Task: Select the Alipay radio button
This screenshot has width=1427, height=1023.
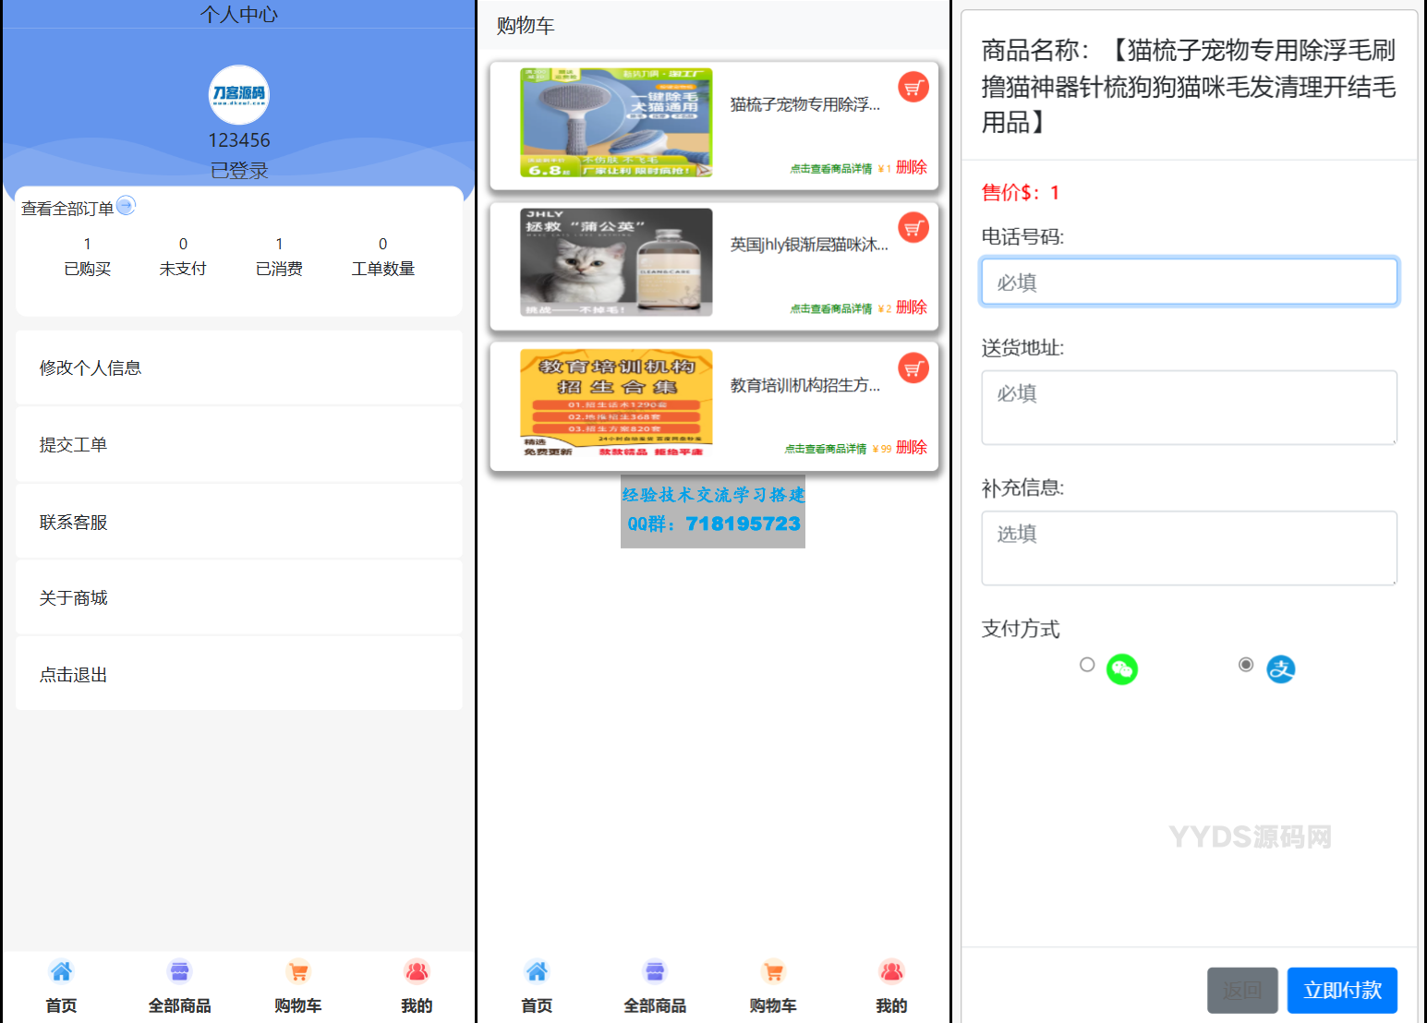Action: coord(1246,665)
